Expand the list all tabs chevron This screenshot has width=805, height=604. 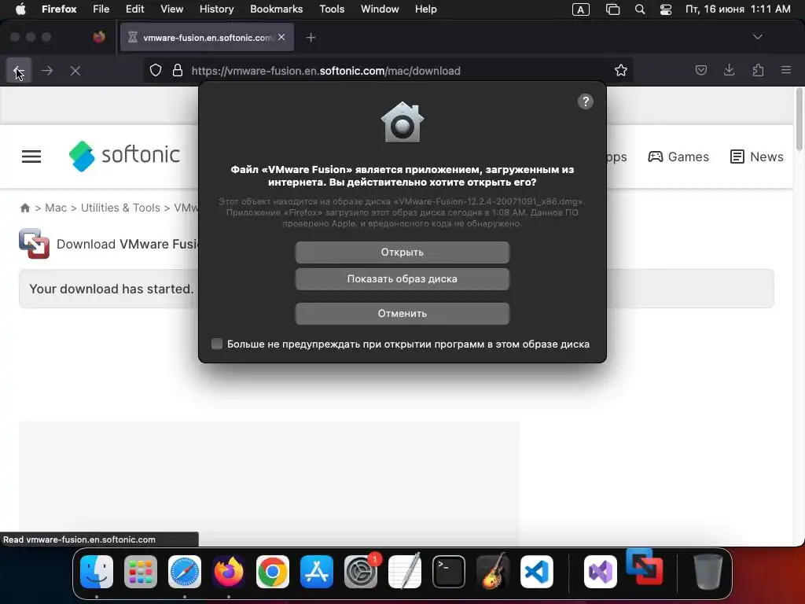757,37
